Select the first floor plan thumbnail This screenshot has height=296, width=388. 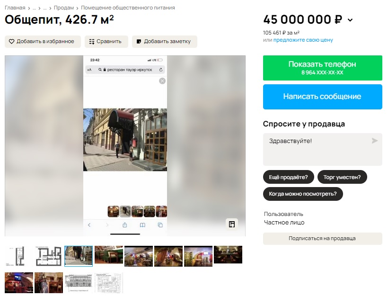click(x=18, y=256)
